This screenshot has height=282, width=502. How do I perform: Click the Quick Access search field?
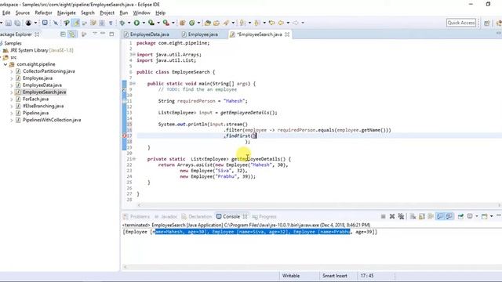[x=461, y=23]
